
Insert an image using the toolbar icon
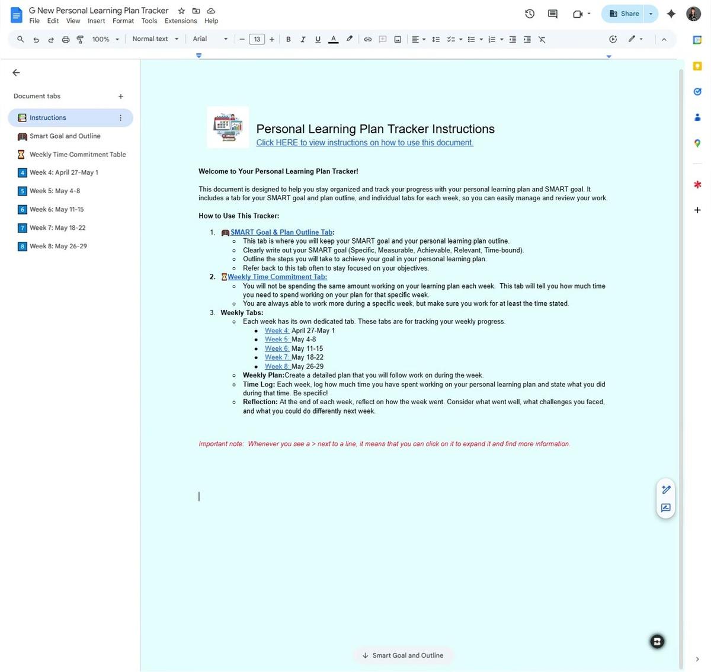point(398,39)
